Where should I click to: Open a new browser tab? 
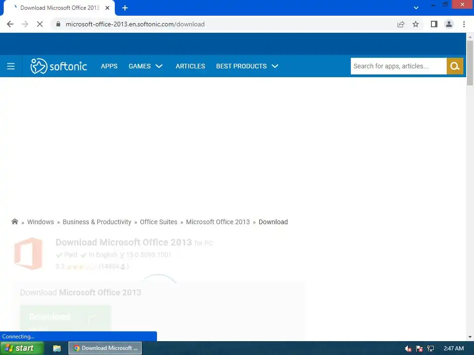pyautogui.click(x=125, y=8)
